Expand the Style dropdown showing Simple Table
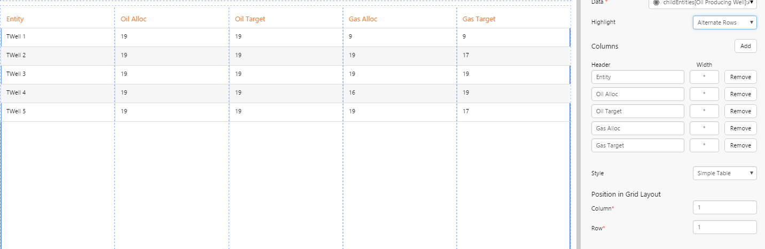This screenshot has width=765, height=249. pos(724,173)
